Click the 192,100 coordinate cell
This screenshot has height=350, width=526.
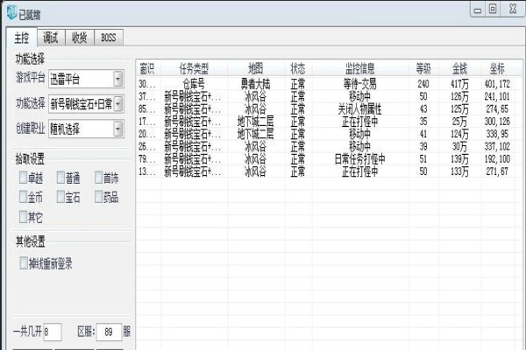pos(497,158)
